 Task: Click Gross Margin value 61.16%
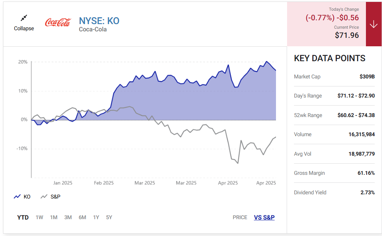coord(366,173)
